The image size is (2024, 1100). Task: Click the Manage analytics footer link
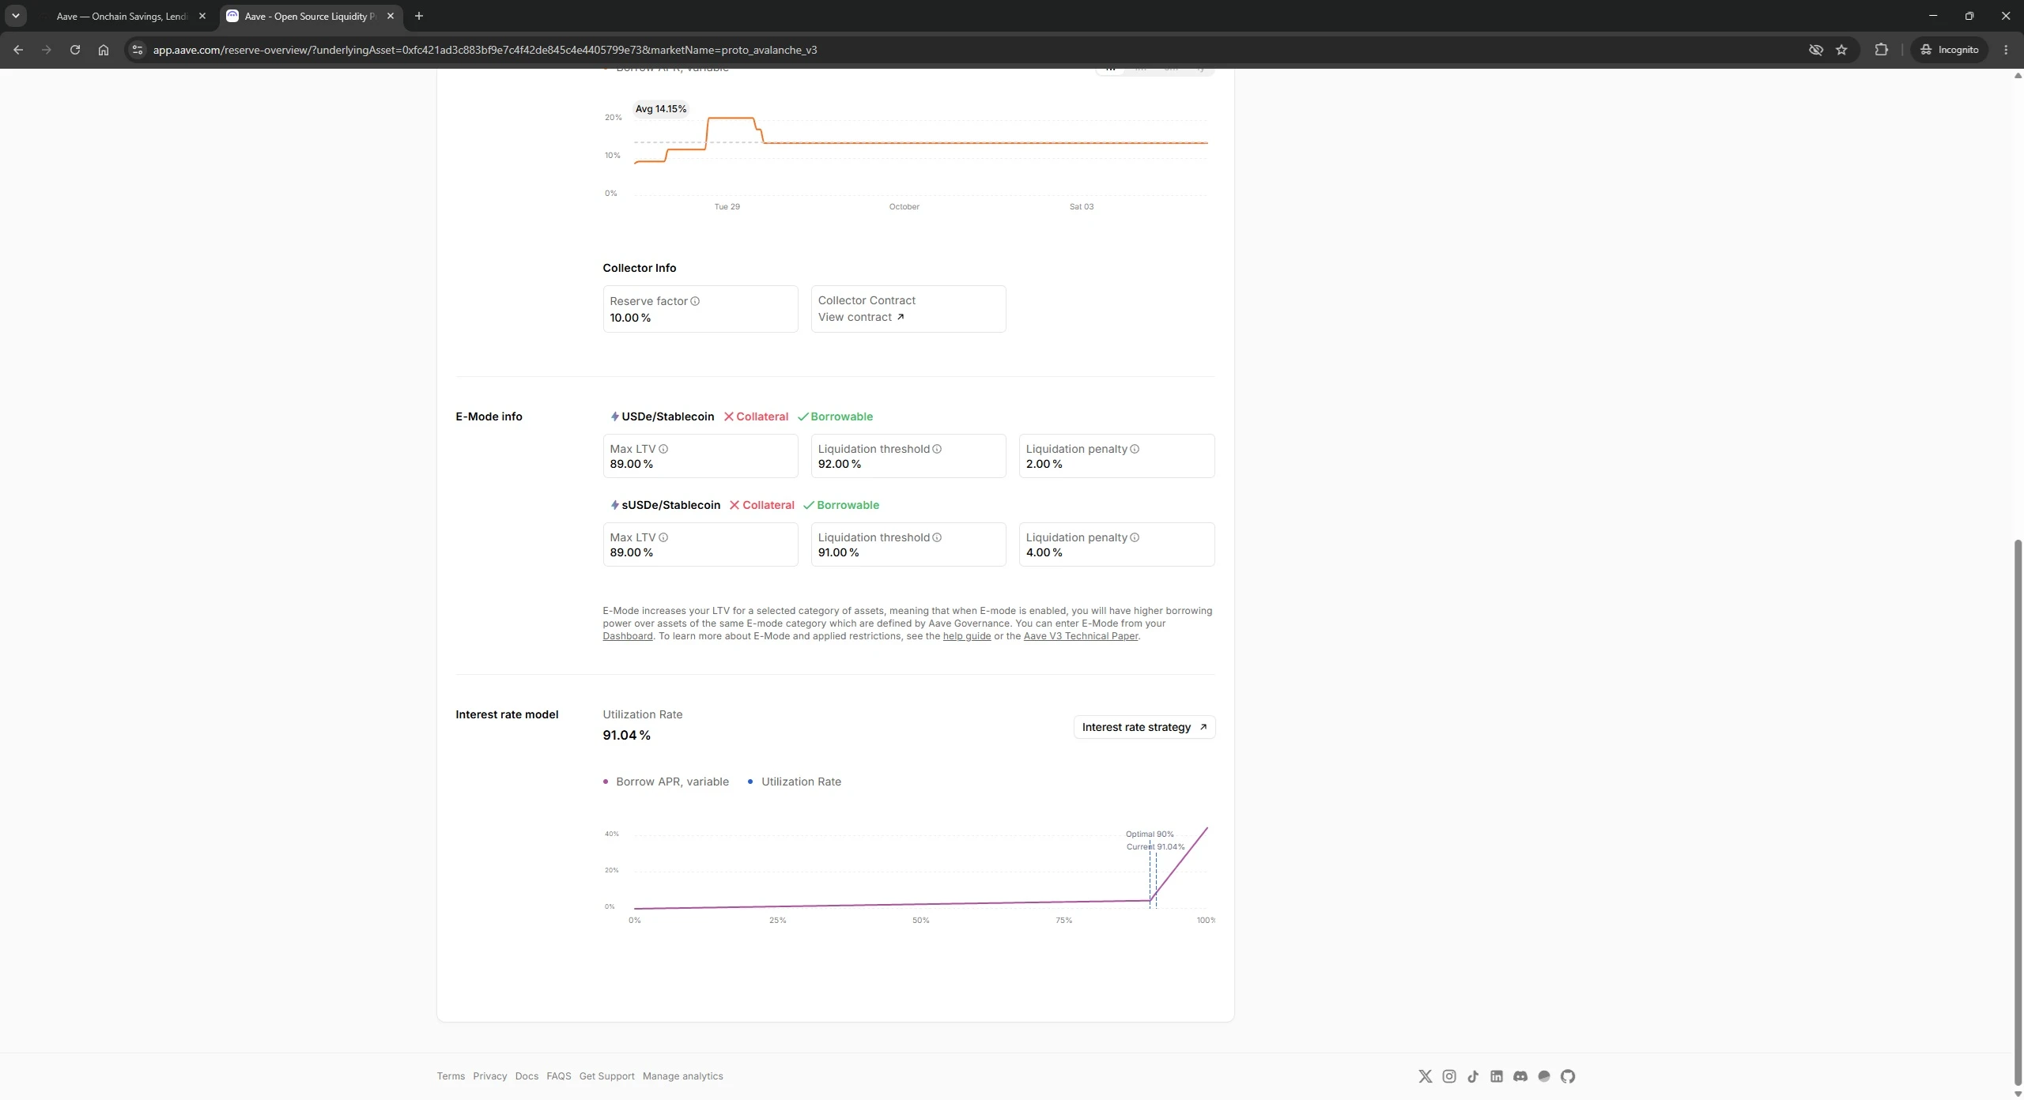tap(682, 1076)
